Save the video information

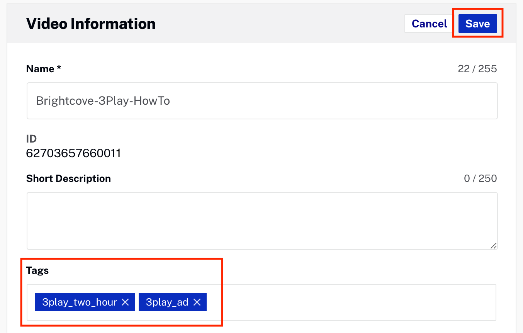[477, 24]
